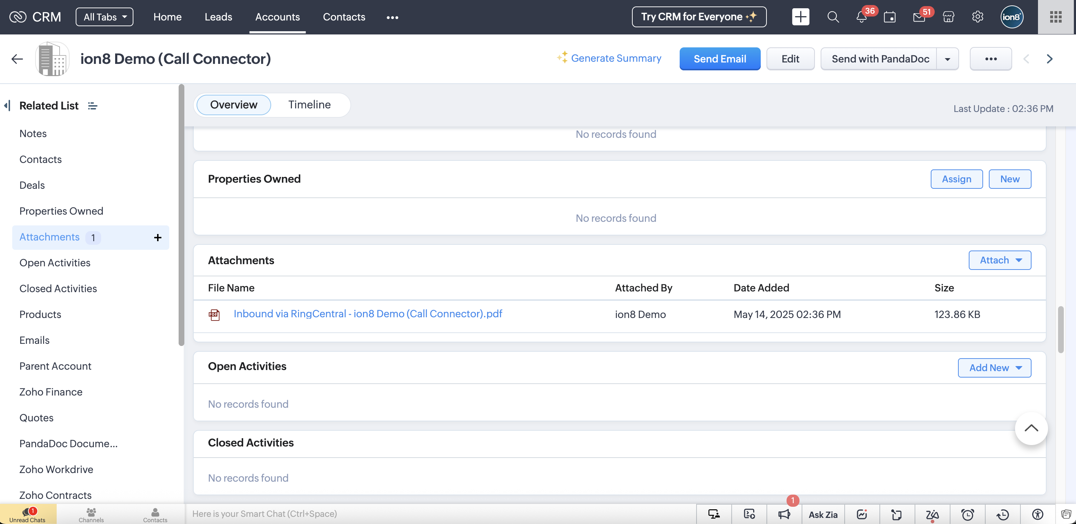Go to previous record arrow
Viewport: 1076px width, 524px height.
[1026, 59]
